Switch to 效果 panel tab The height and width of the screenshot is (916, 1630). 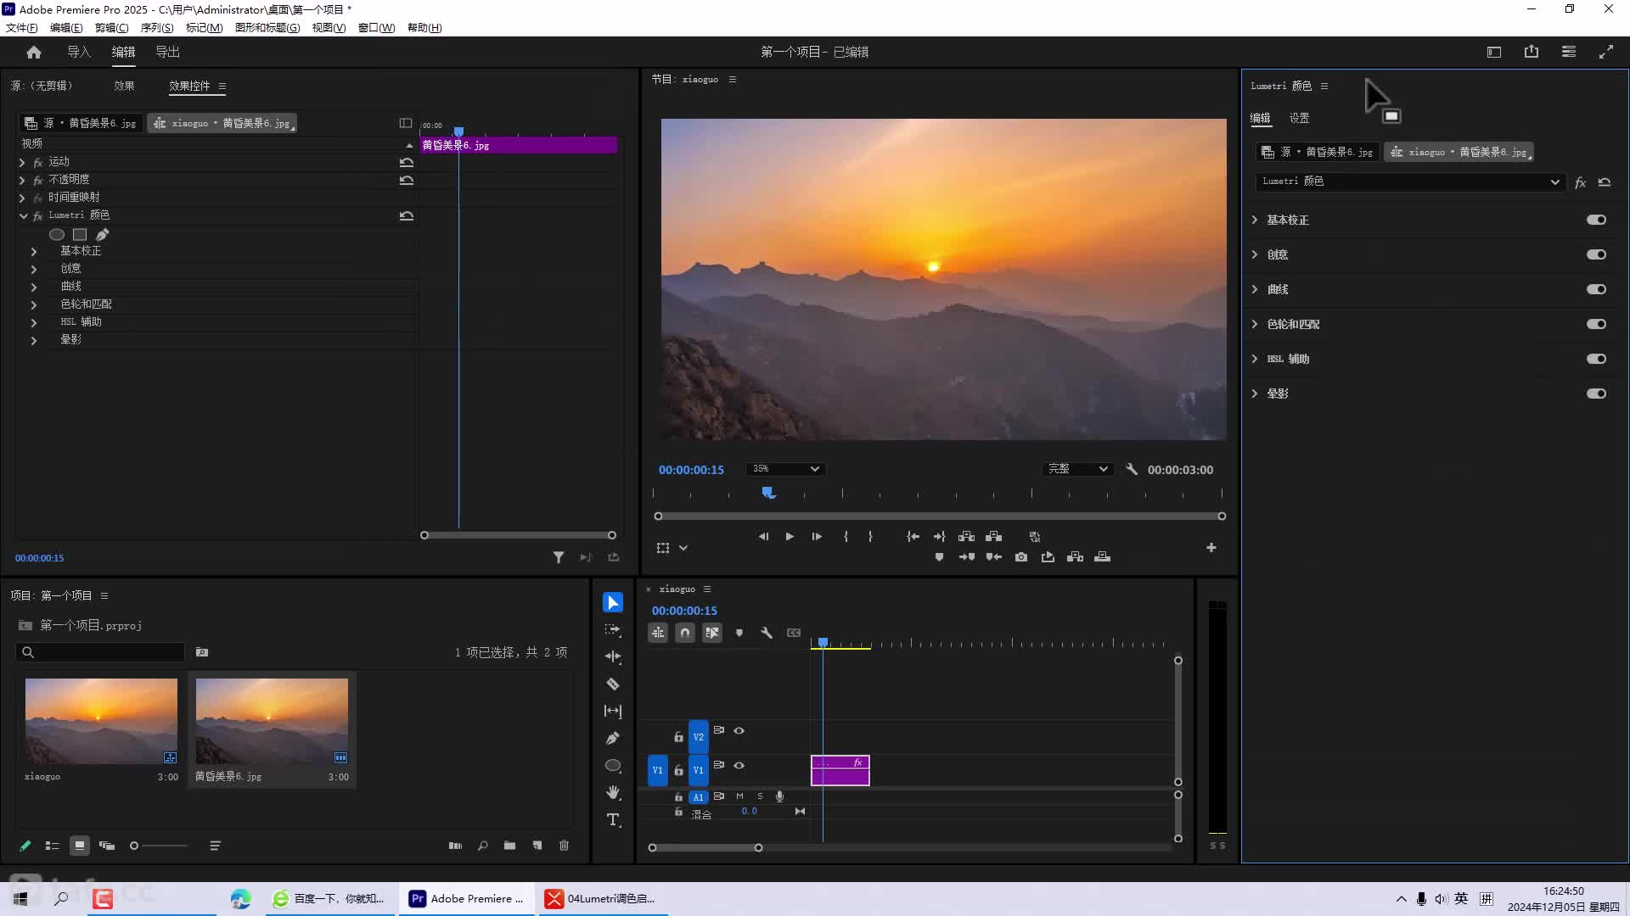click(x=124, y=86)
